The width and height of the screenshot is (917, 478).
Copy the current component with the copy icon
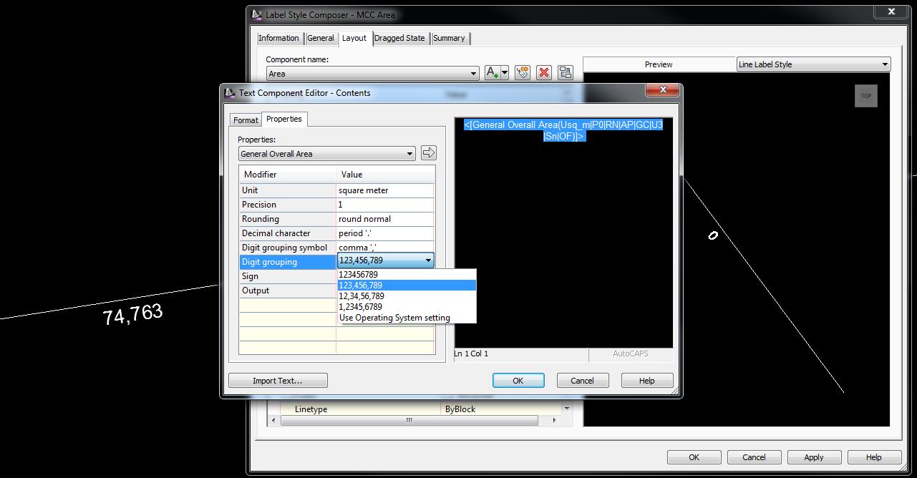pyautogui.click(x=564, y=72)
